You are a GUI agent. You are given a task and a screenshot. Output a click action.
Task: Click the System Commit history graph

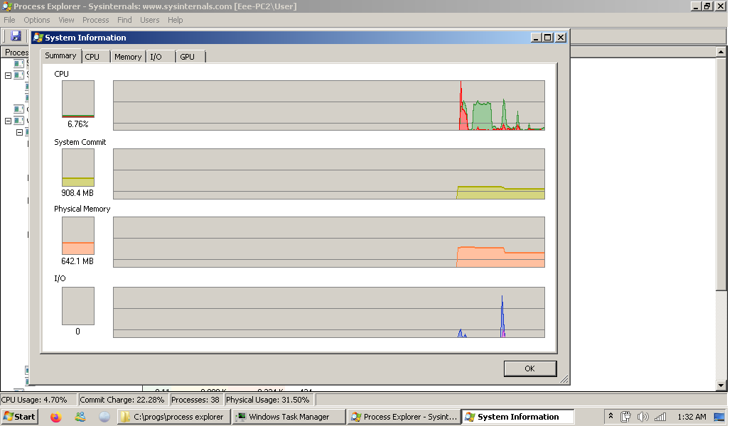click(329, 174)
